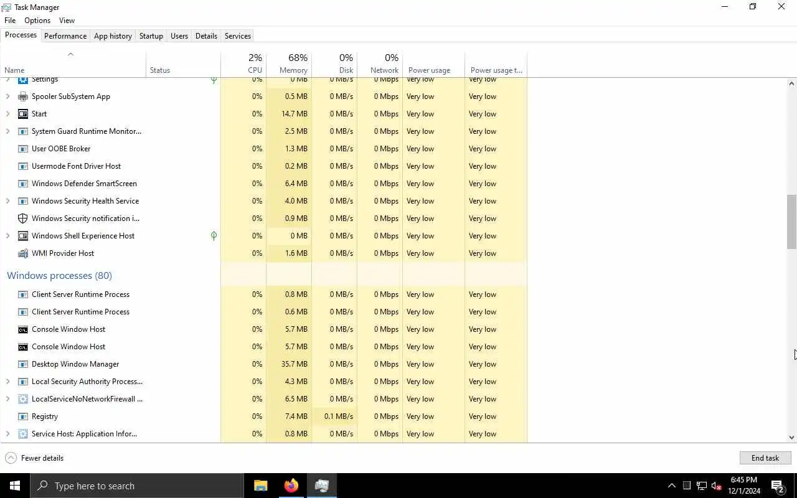The image size is (797, 498).
Task: Click the System Guard Runtime Monitor icon
Action: [x=23, y=131]
